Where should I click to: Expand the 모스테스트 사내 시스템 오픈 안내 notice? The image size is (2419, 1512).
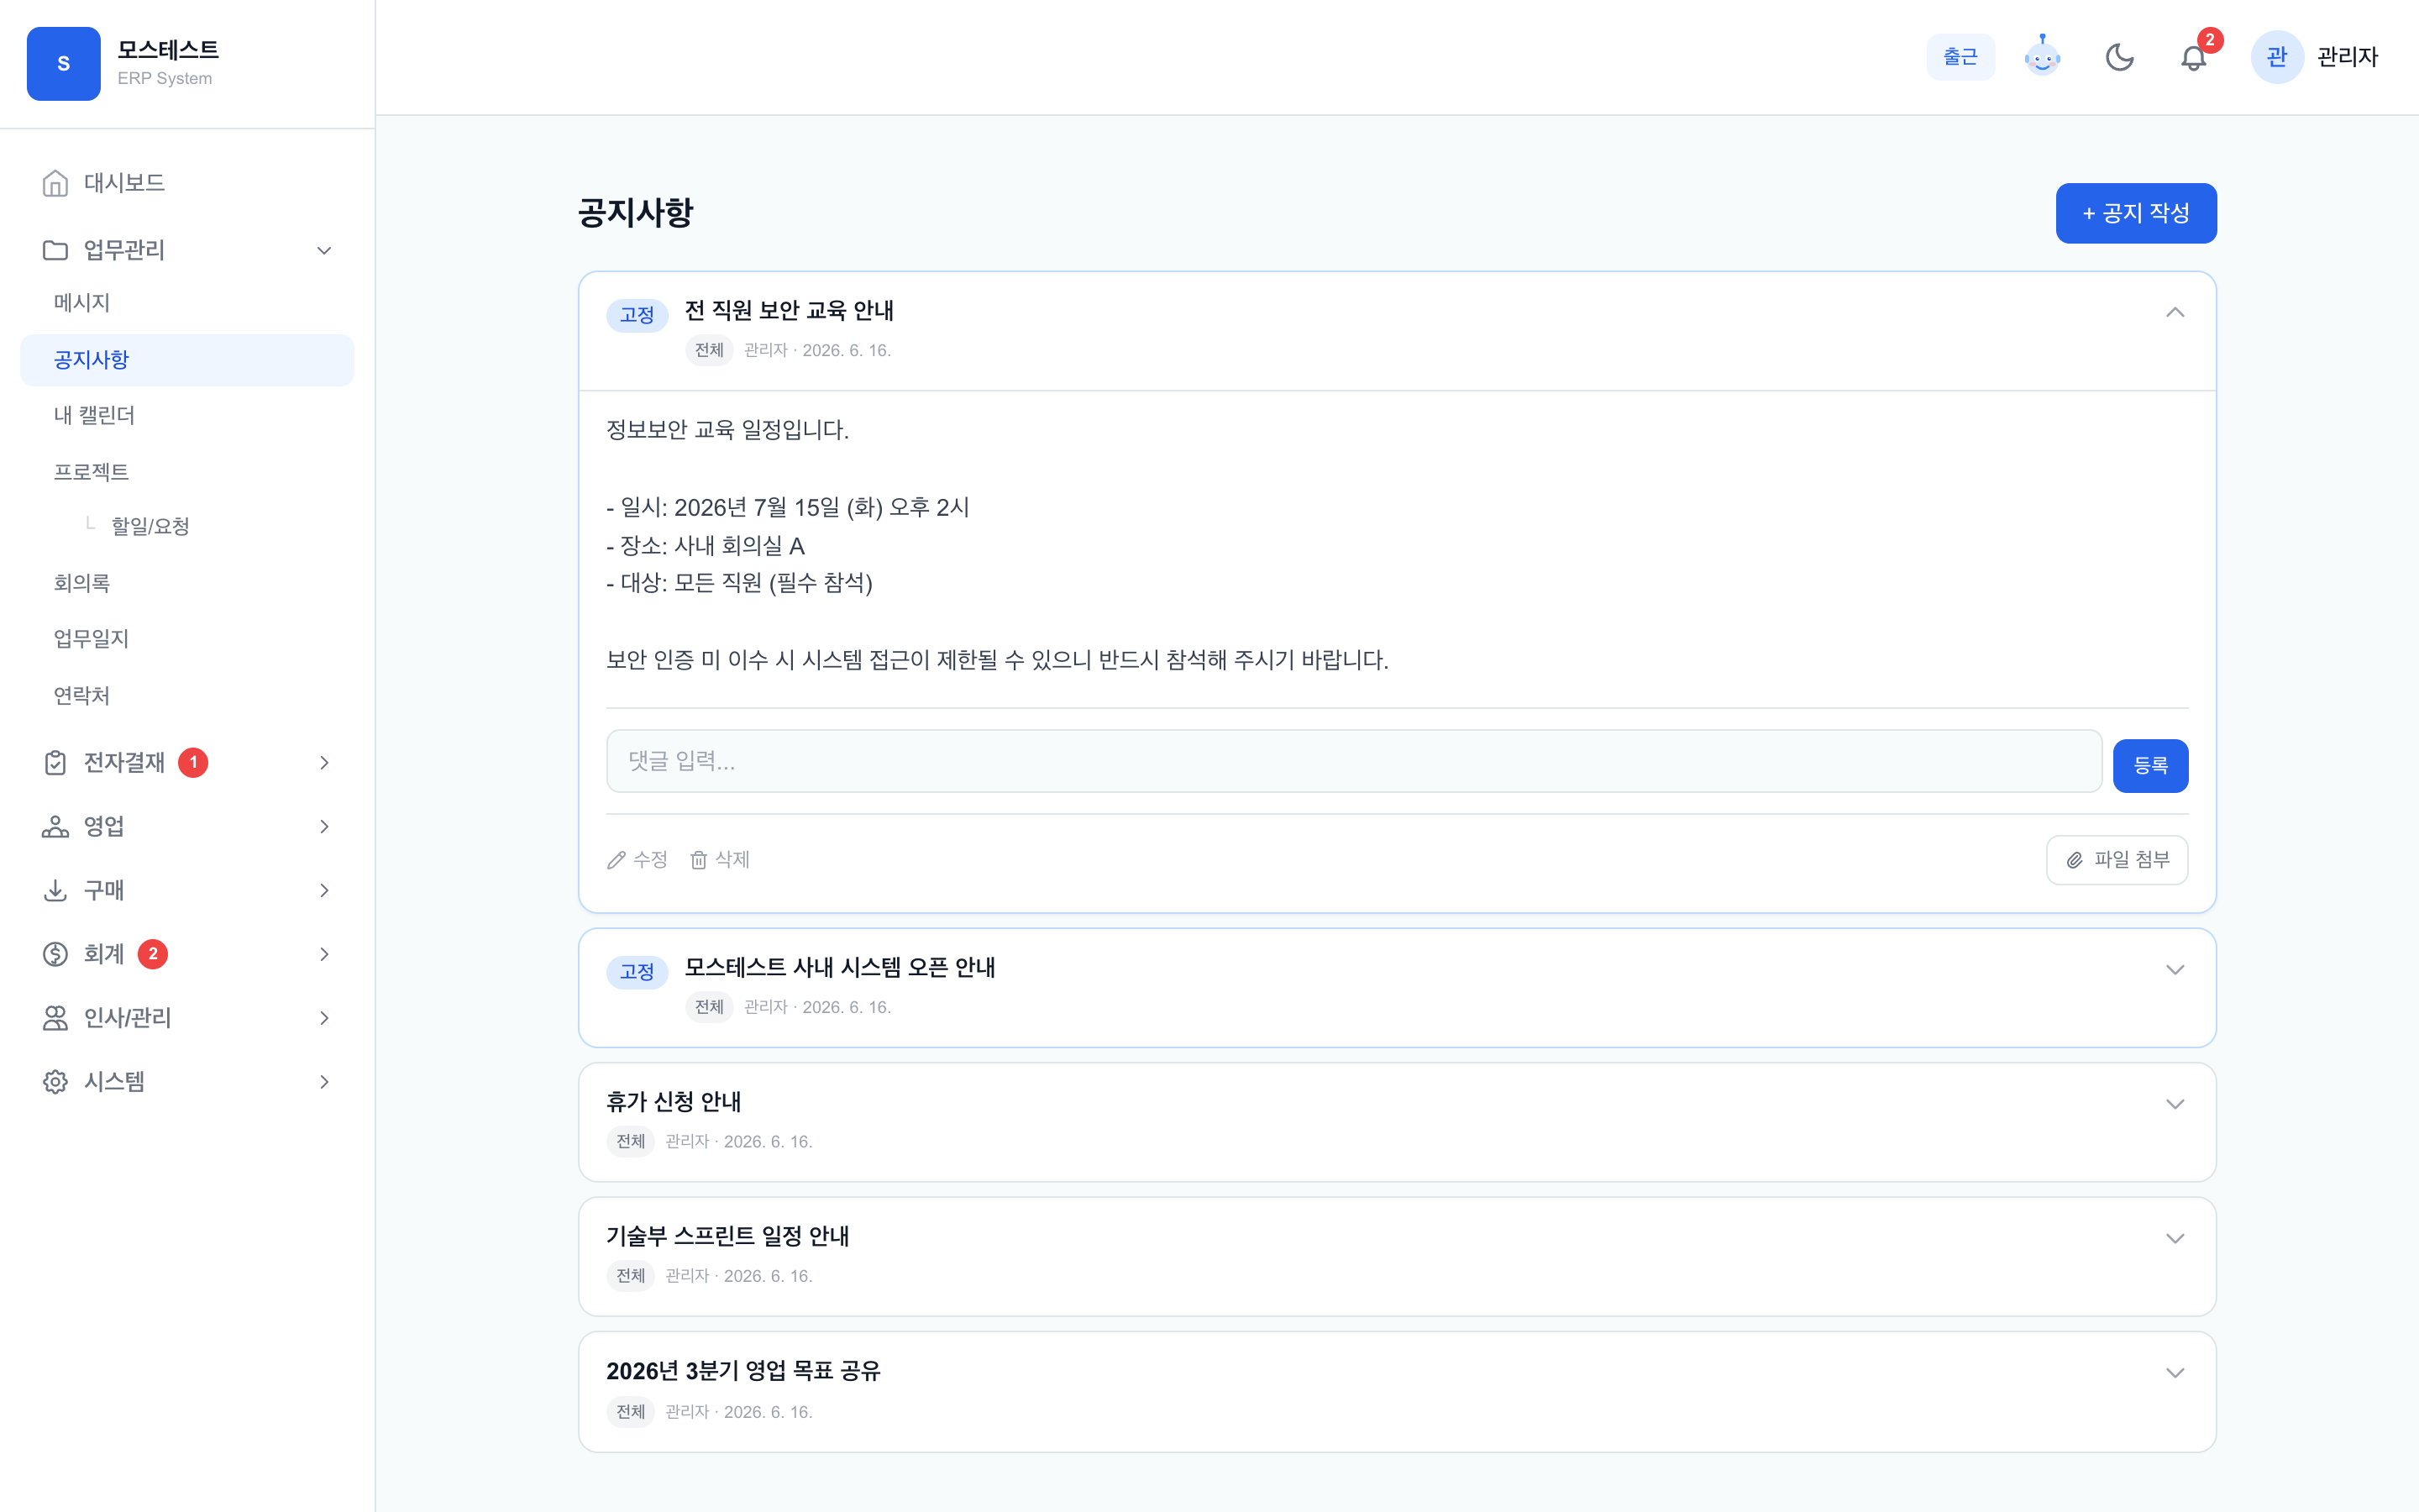(x=2174, y=970)
